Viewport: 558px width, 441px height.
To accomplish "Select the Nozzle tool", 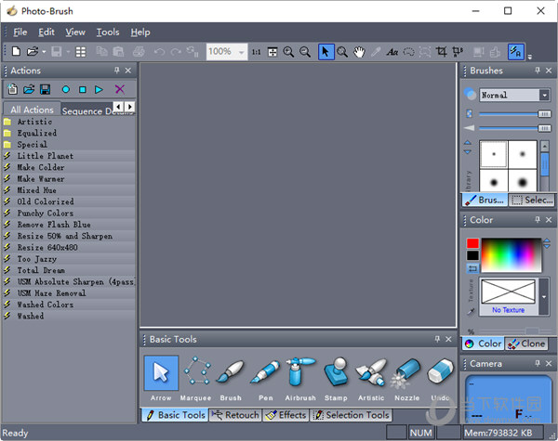I will click(x=406, y=379).
